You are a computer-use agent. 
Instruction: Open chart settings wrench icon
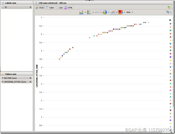168,12
